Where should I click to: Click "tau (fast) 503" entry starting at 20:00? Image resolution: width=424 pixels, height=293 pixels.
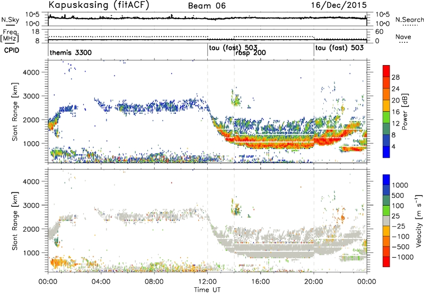[339, 48]
